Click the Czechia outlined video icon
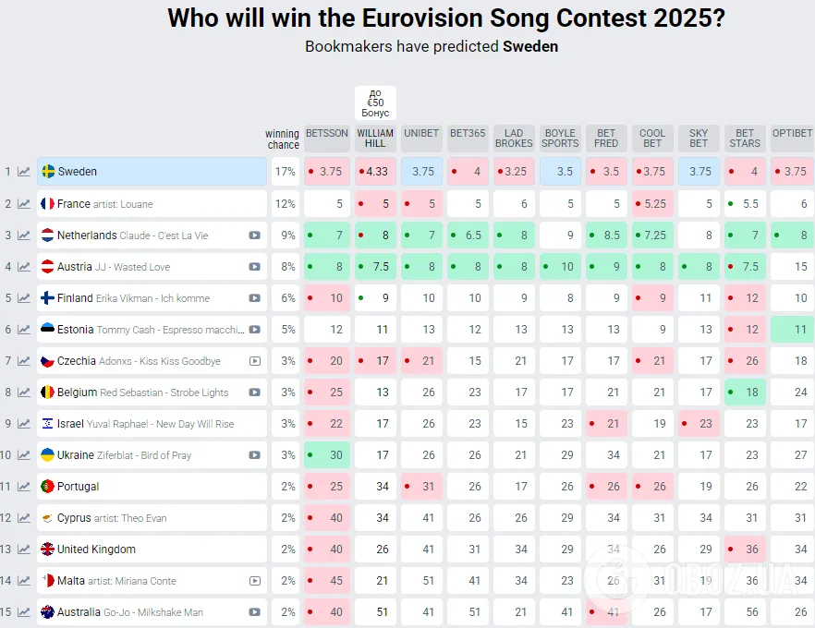 pos(255,361)
